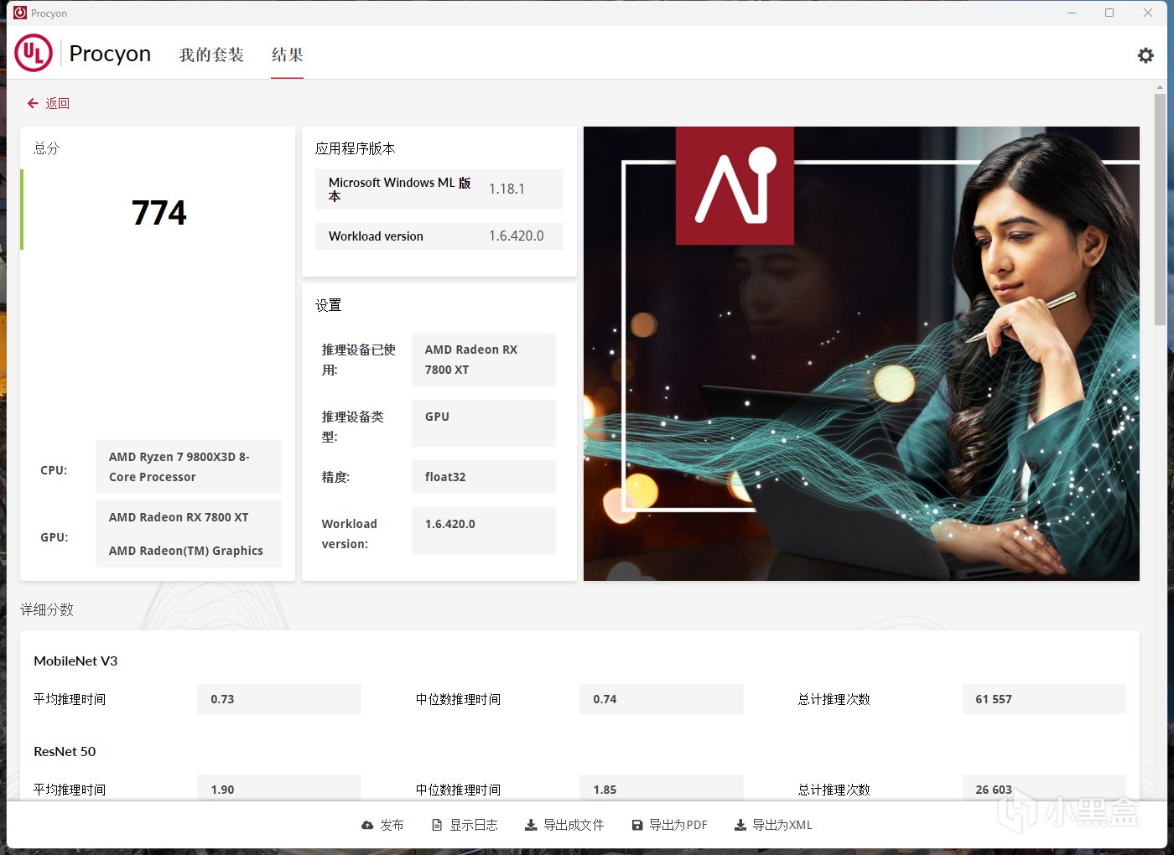Image resolution: width=1174 pixels, height=855 pixels.
Task: Click the 显示日志 button label
Action: point(474,825)
